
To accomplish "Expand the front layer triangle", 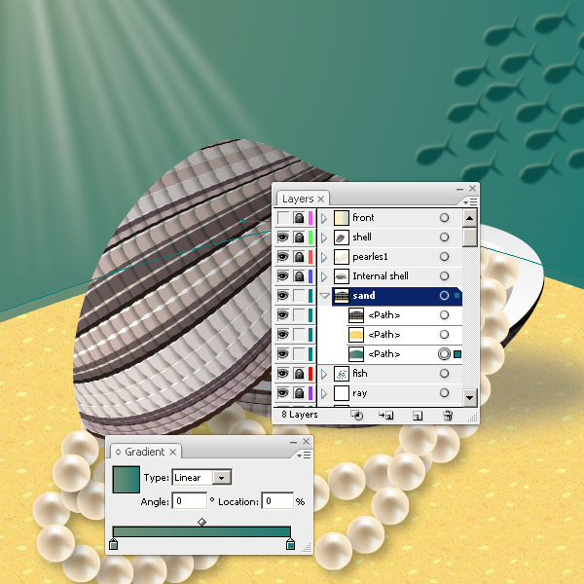I will [324, 218].
